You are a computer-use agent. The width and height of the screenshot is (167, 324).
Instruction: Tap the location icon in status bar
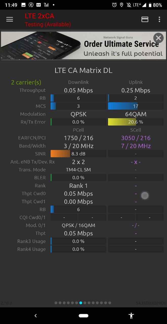[121, 5]
